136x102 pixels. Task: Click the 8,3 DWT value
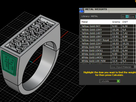click(x=124, y=61)
